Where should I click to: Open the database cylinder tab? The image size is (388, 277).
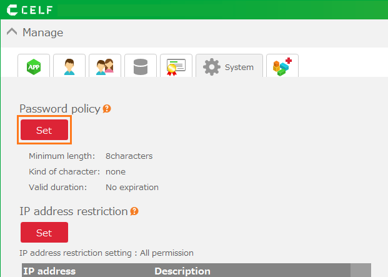(x=141, y=66)
